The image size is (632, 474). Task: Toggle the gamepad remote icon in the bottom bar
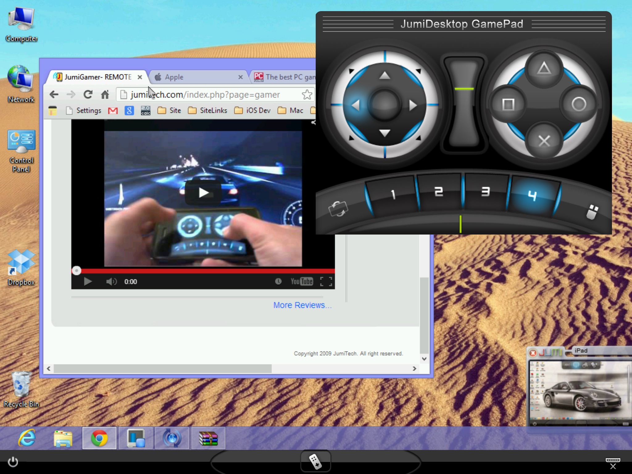(x=316, y=462)
